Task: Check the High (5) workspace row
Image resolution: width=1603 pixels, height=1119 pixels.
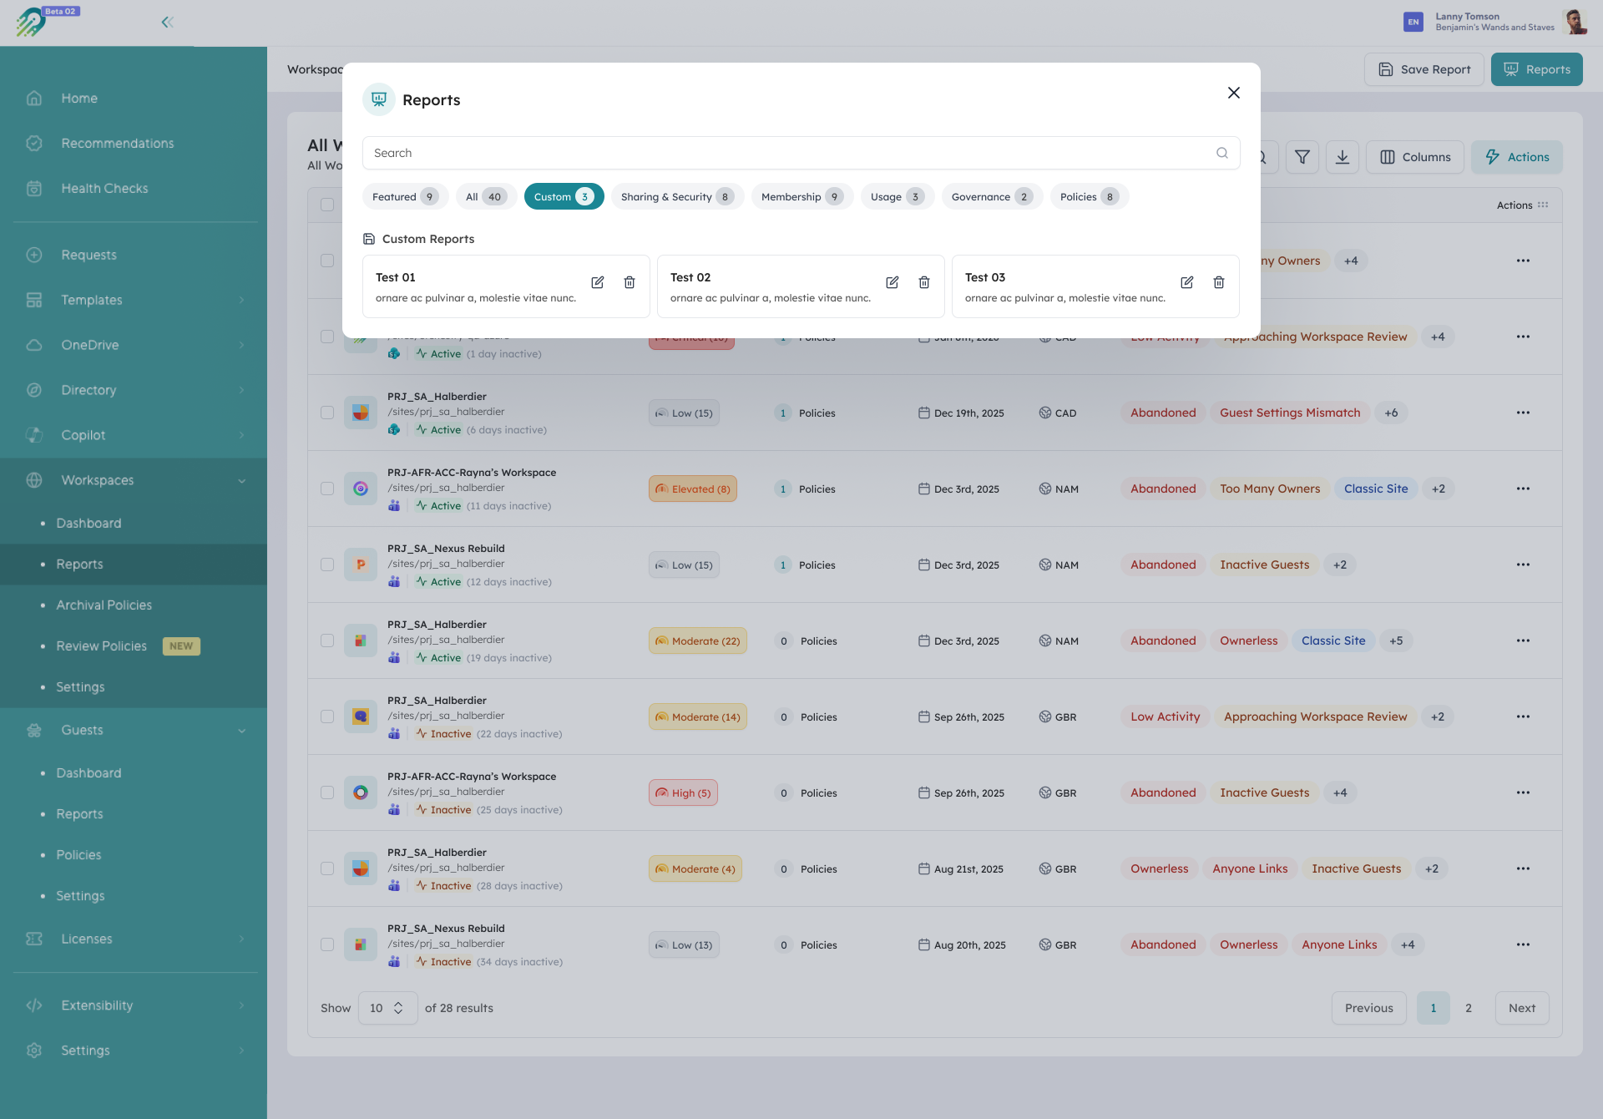Action: tap(327, 792)
